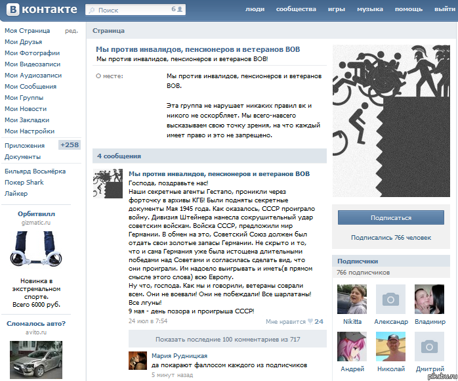Click subscriber Александр's camera placeholder

coord(390,299)
